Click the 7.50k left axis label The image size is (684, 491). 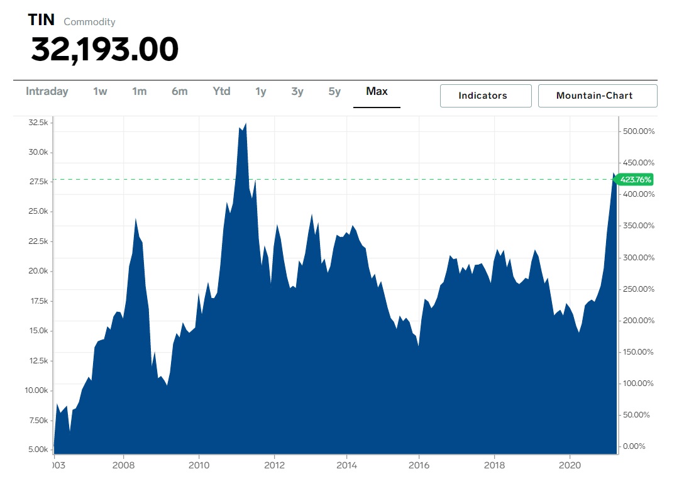[38, 421]
